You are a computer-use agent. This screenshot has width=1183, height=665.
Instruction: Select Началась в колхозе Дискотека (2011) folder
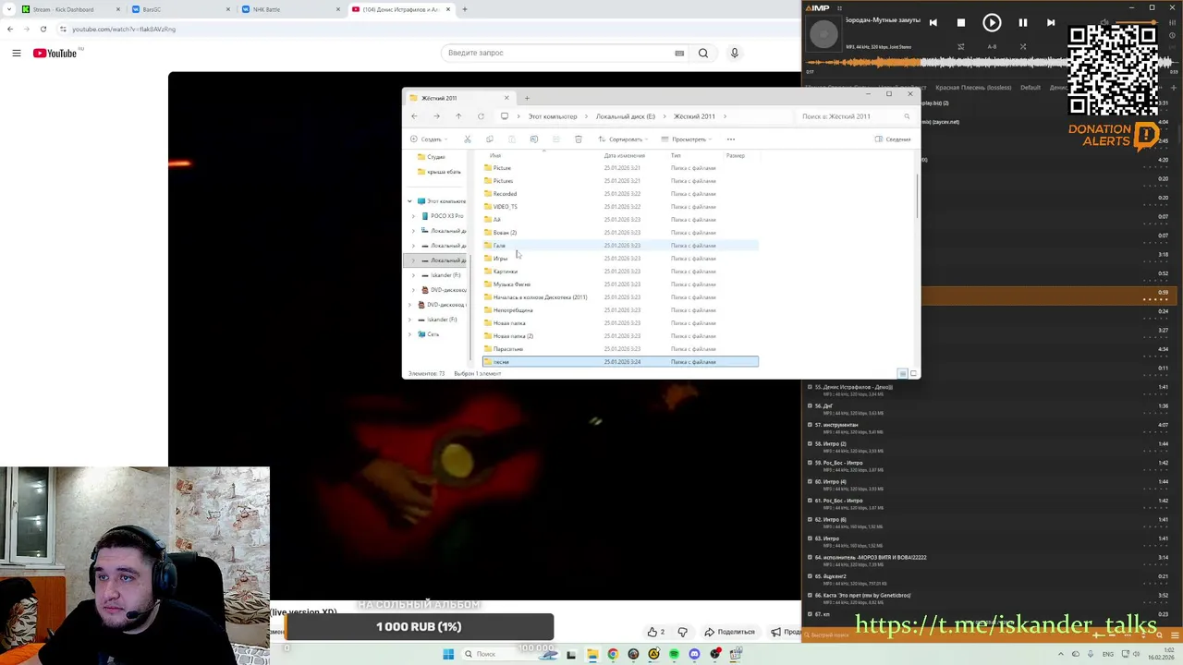tap(620, 297)
